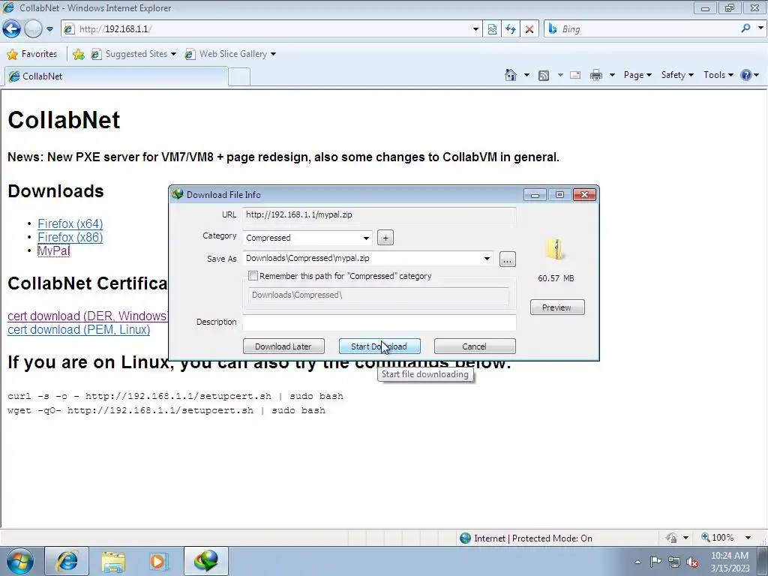Image resolution: width=768 pixels, height=576 pixels.
Task: Click the privacy status icon in status bar
Action: coord(671,538)
